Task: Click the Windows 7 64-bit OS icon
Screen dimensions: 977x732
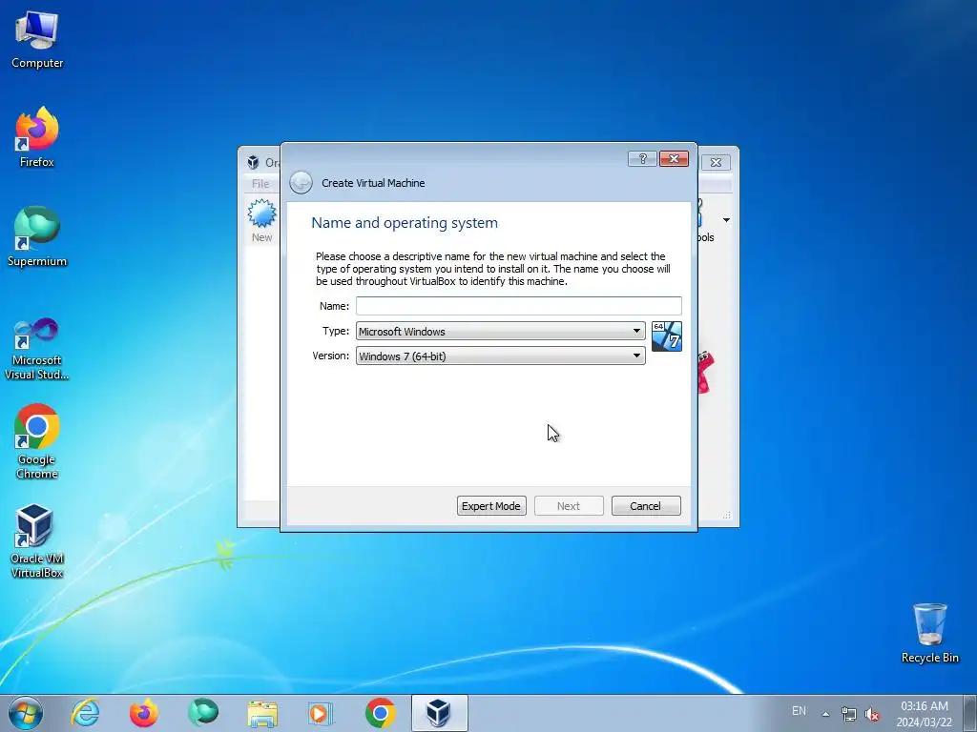Action: click(667, 336)
